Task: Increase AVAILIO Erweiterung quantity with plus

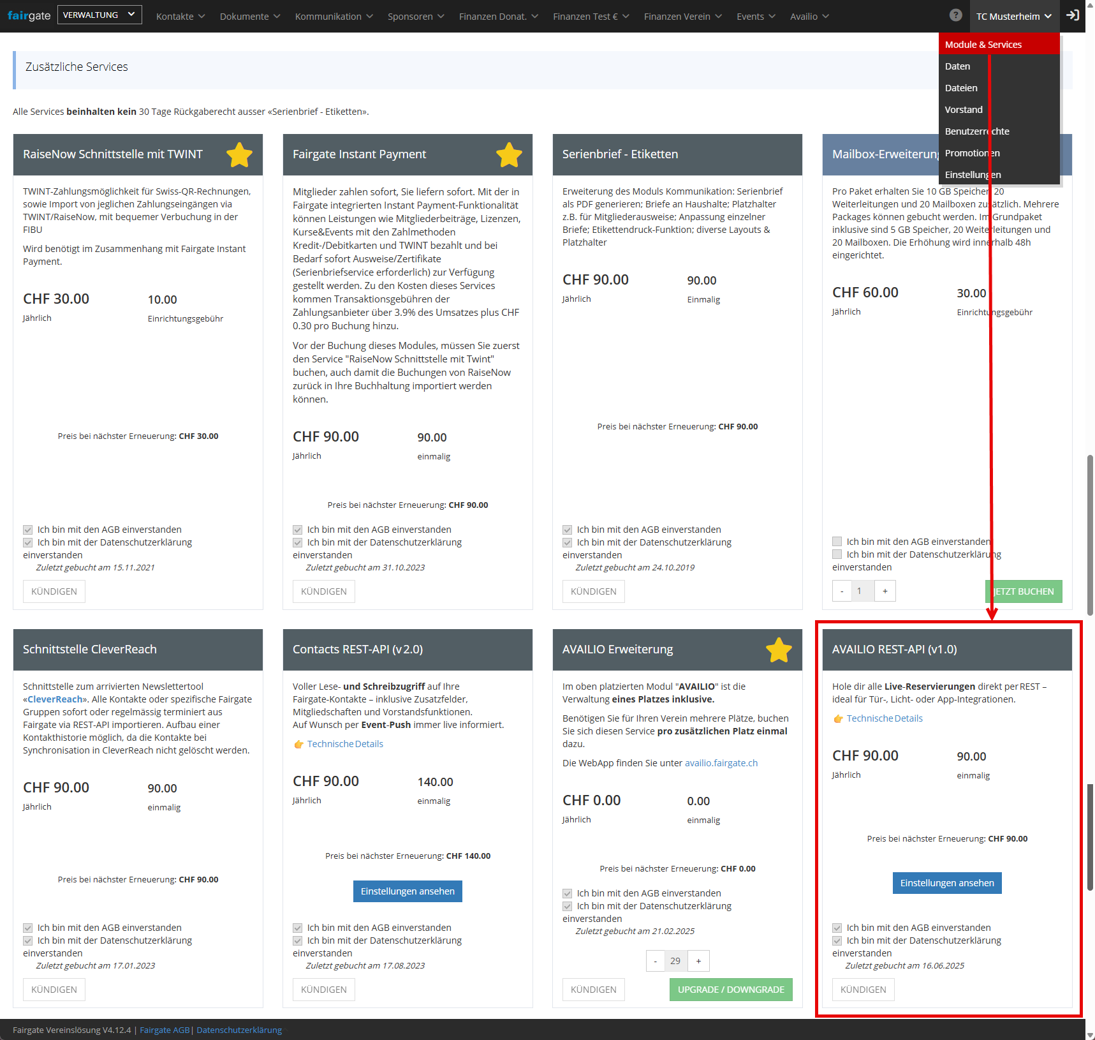Action: [698, 961]
